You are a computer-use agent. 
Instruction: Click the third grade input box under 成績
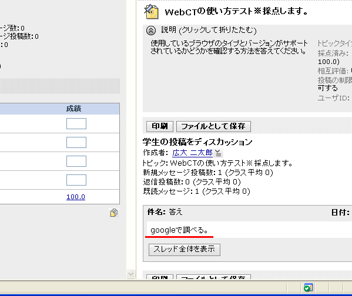click(x=76, y=162)
